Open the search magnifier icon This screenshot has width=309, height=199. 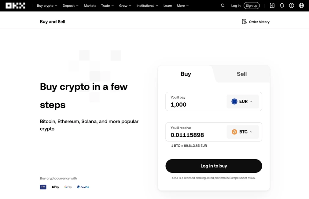click(223, 6)
